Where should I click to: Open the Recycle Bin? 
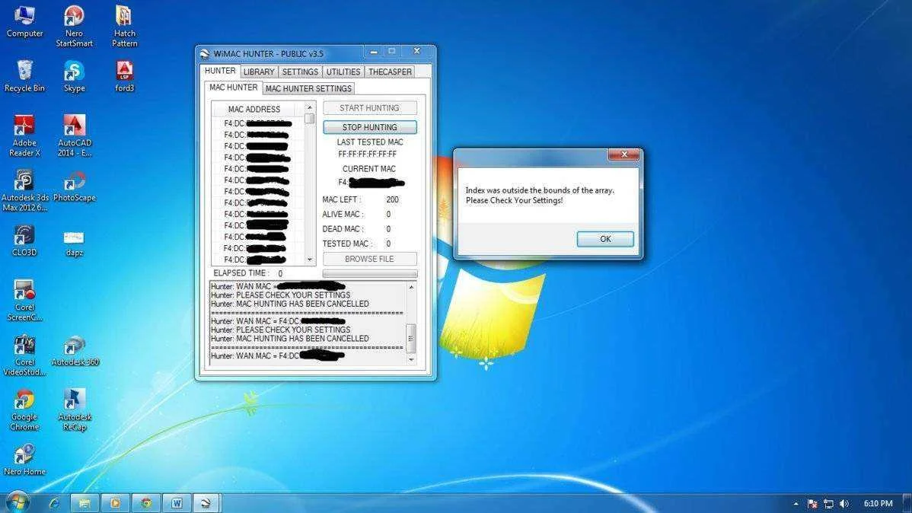24,76
